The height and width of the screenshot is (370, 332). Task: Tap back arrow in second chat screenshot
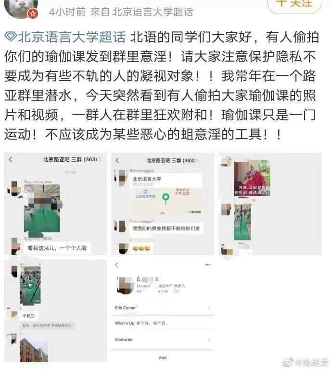pyautogui.click(x=117, y=161)
